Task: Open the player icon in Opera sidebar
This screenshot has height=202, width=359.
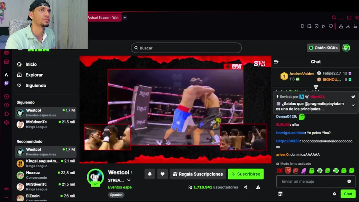Action: [x=6, y=97]
